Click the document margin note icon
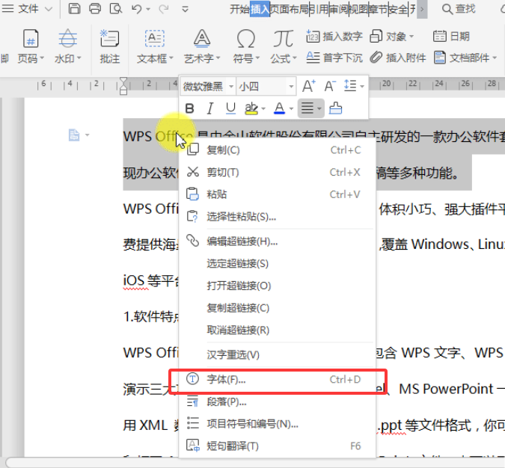This screenshot has width=505, height=468. click(x=74, y=135)
